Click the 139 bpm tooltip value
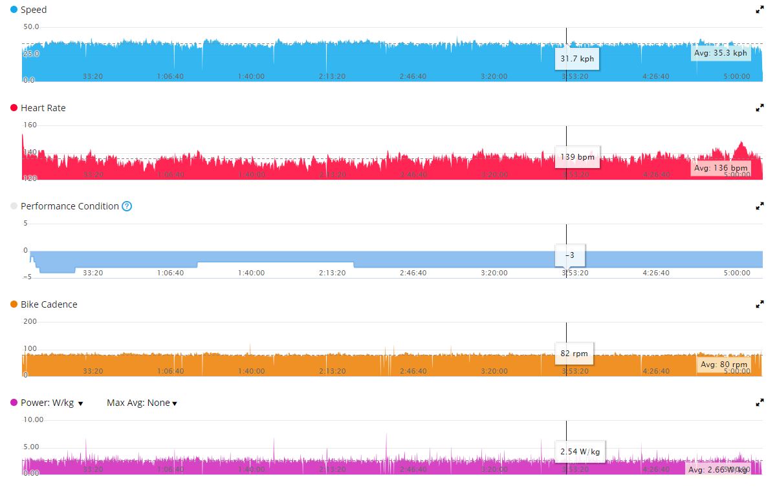The height and width of the screenshot is (488, 777). click(x=577, y=157)
